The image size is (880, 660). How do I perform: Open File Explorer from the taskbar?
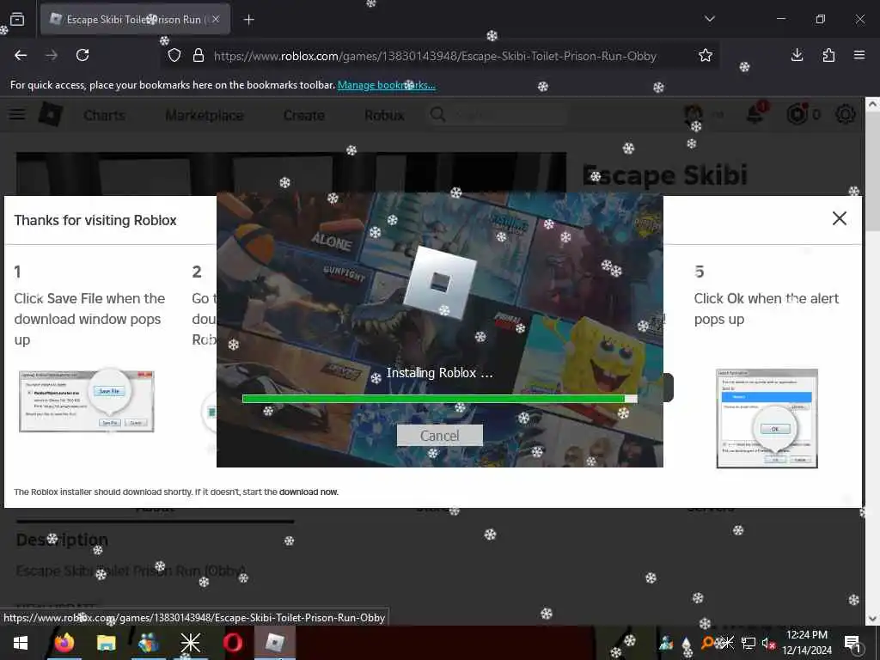106,643
